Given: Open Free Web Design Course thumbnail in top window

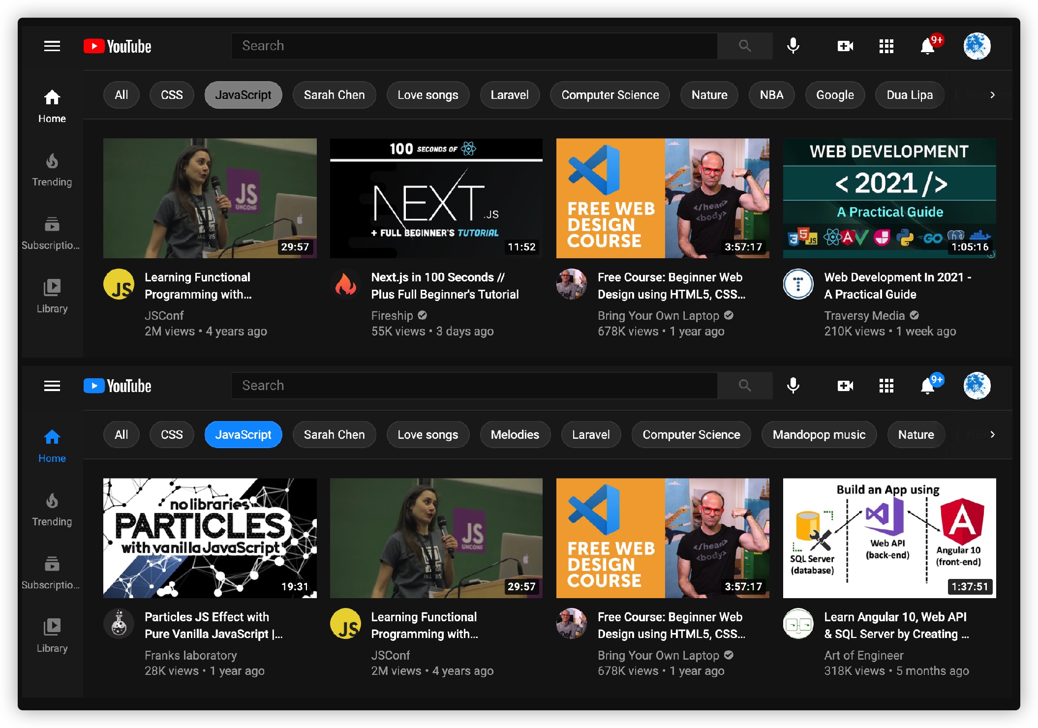Looking at the screenshot, I should pyautogui.click(x=663, y=198).
